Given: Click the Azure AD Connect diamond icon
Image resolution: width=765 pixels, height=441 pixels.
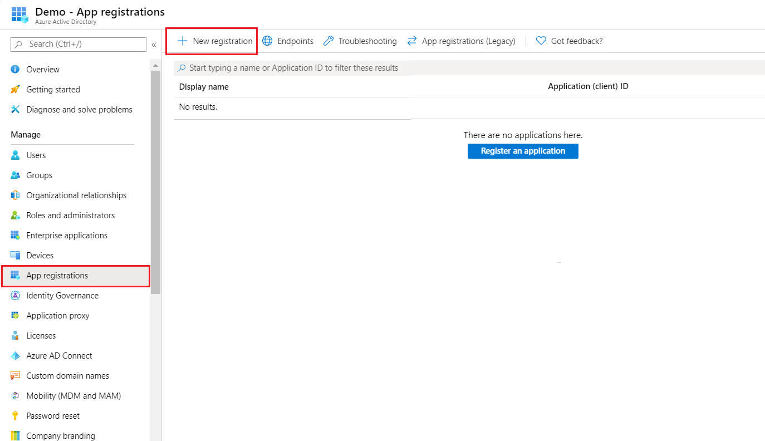Looking at the screenshot, I should [15, 356].
